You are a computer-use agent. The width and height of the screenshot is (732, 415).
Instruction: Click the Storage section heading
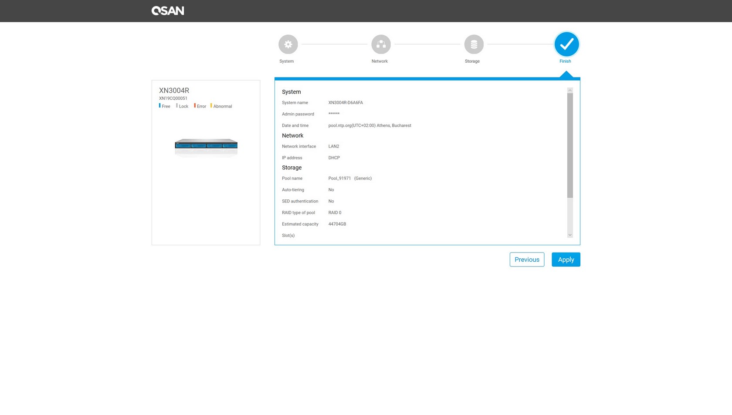[292, 168]
